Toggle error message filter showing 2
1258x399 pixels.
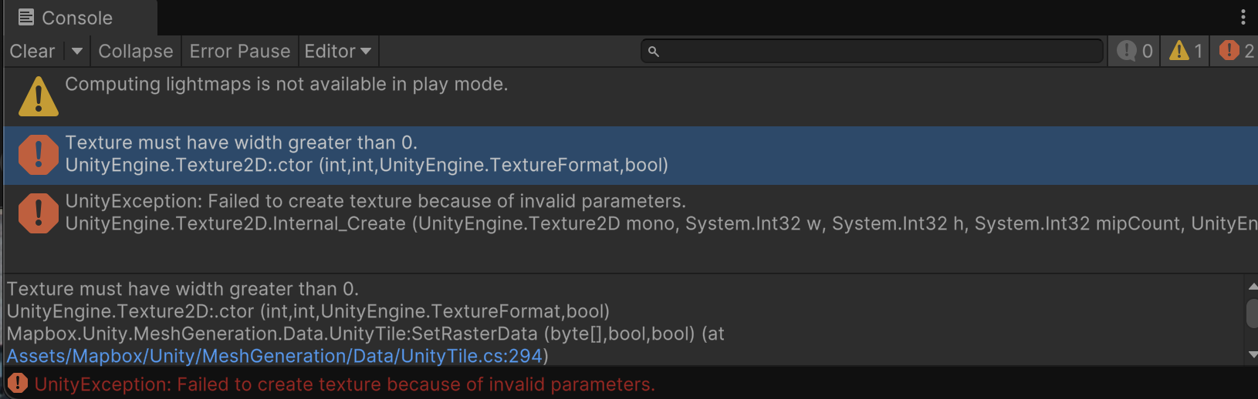point(1235,51)
